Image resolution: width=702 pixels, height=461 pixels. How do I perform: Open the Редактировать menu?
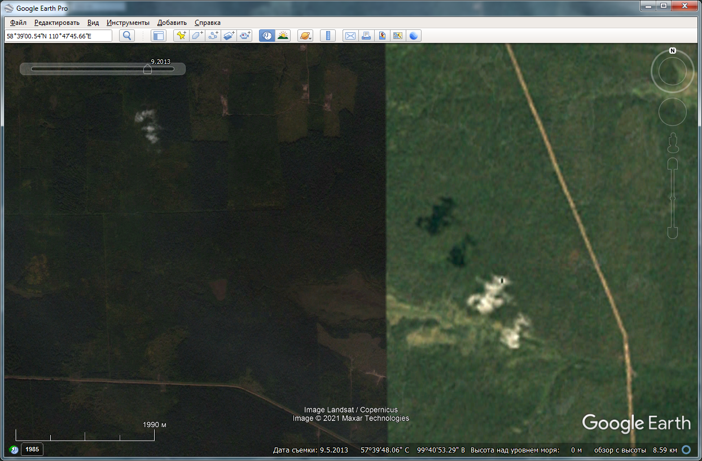57,23
